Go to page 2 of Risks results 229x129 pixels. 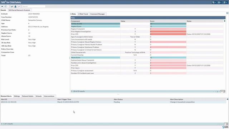pos(217,92)
